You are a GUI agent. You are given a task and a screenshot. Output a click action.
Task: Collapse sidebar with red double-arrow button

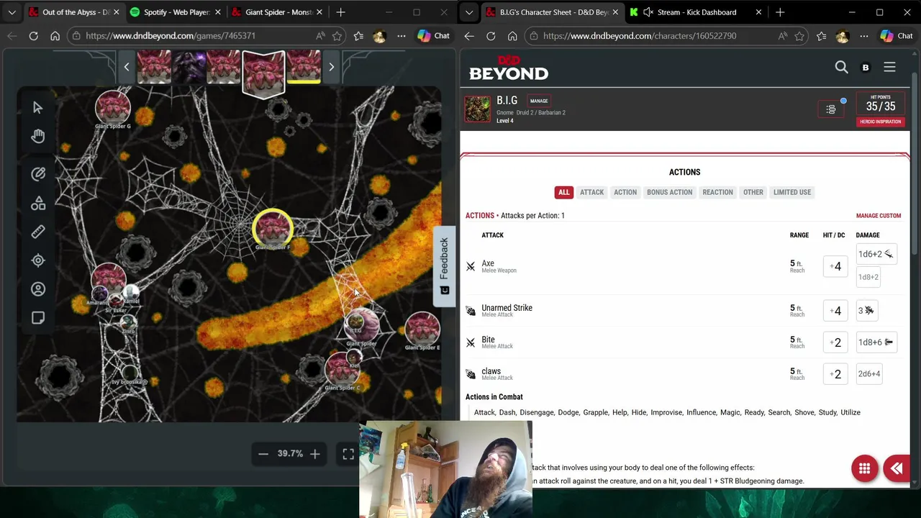(897, 469)
